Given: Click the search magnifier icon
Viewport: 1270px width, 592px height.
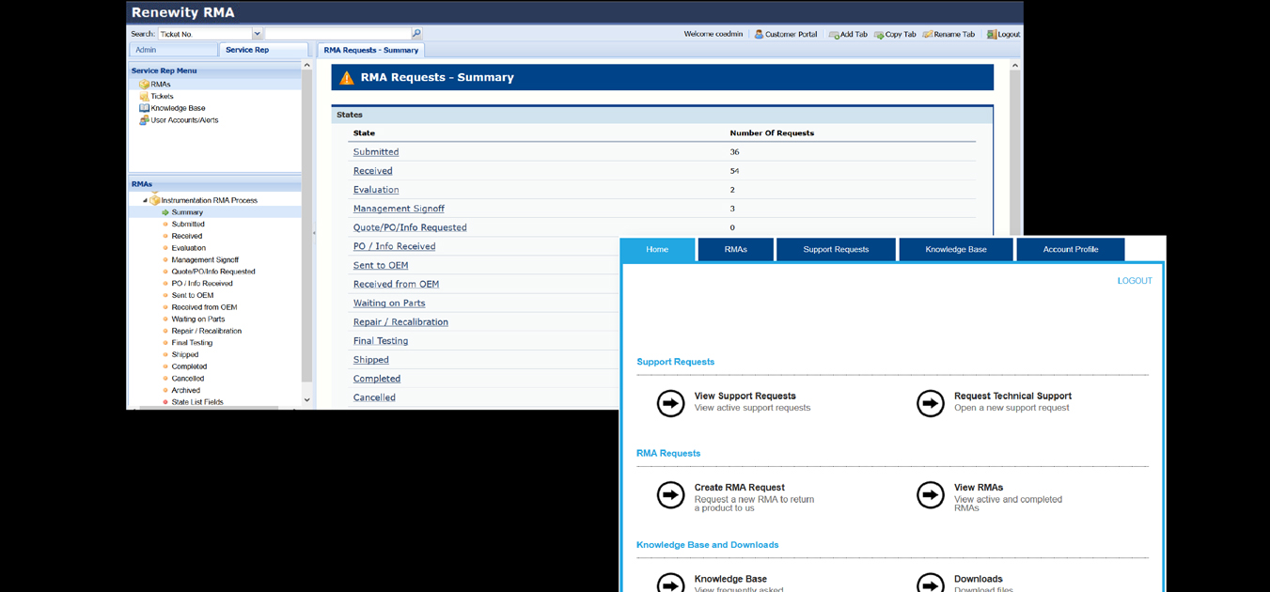Looking at the screenshot, I should 416,34.
